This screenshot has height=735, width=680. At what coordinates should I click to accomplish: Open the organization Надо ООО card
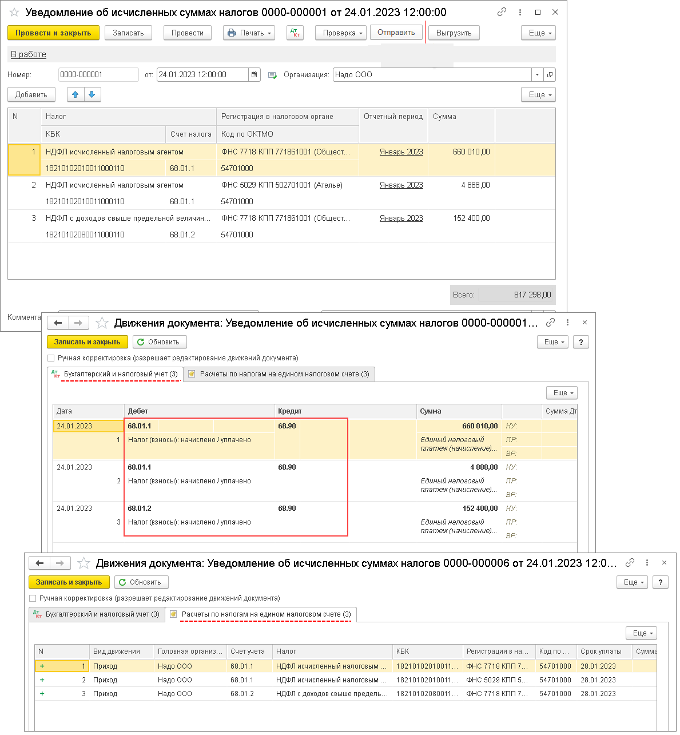pos(550,74)
